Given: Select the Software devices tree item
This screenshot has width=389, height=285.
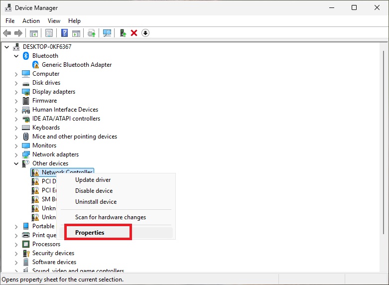Looking at the screenshot, I should (x=54, y=262).
